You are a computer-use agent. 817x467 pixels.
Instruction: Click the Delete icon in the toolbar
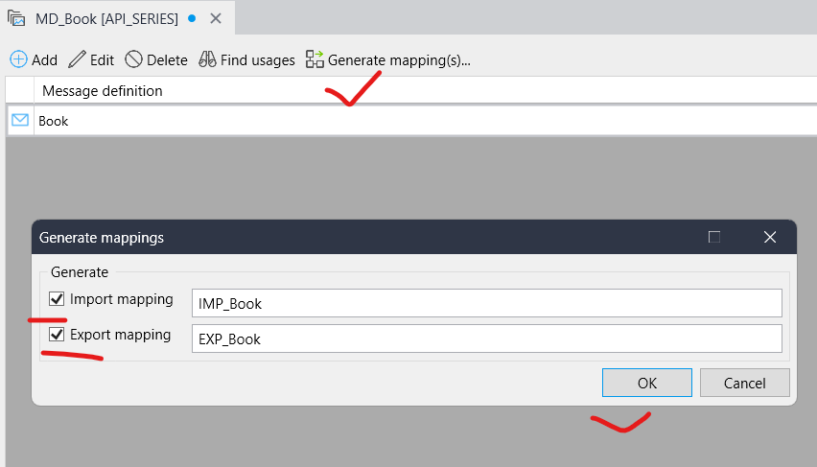[134, 59]
